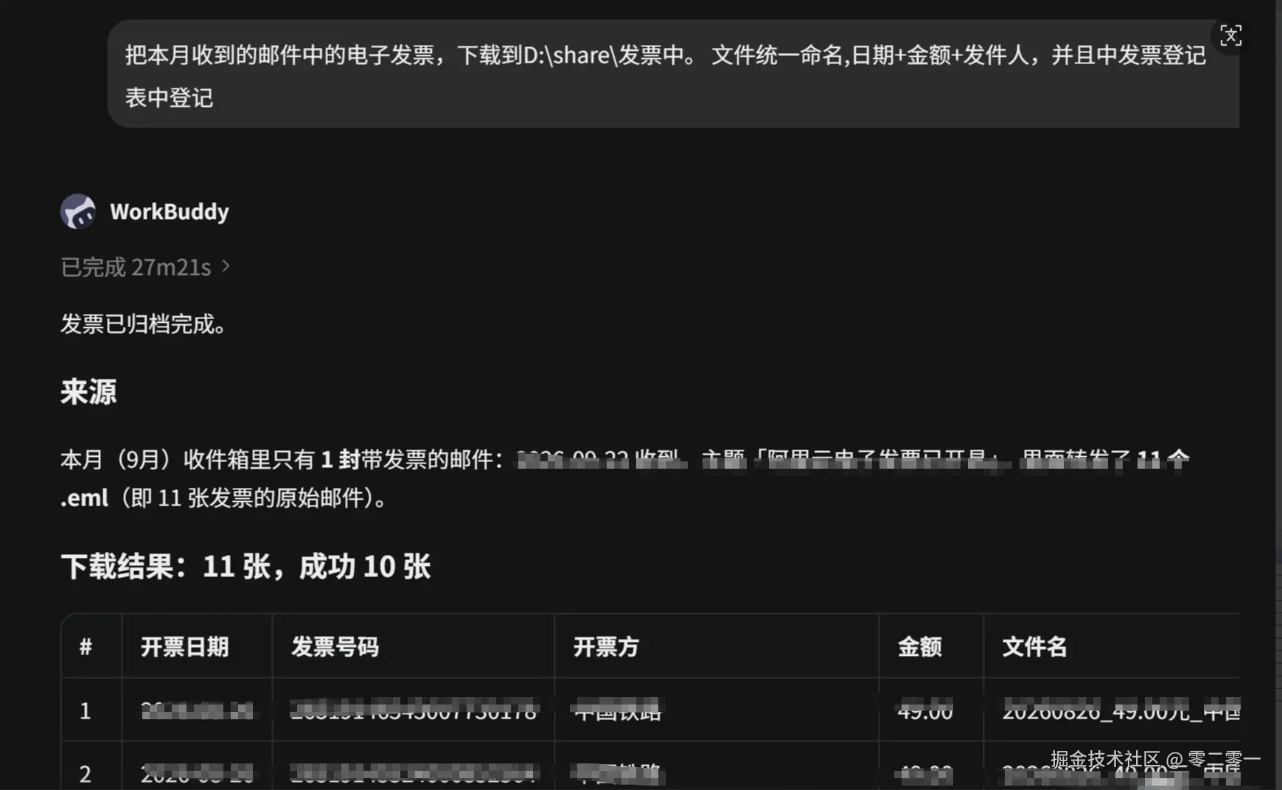Click the expand/fullscreen icon at top right
The width and height of the screenshot is (1282, 790).
tap(1230, 35)
